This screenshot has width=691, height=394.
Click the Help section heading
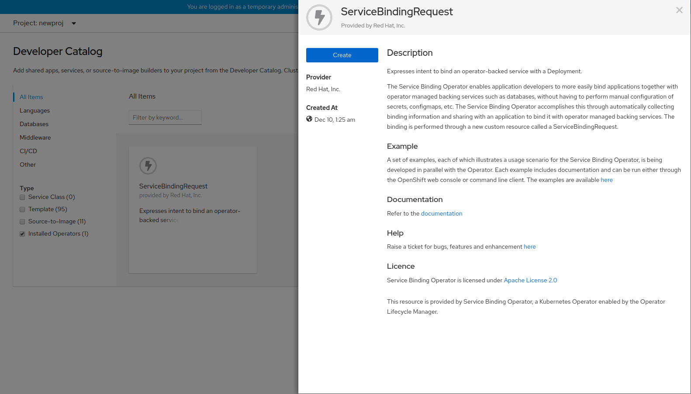click(395, 233)
